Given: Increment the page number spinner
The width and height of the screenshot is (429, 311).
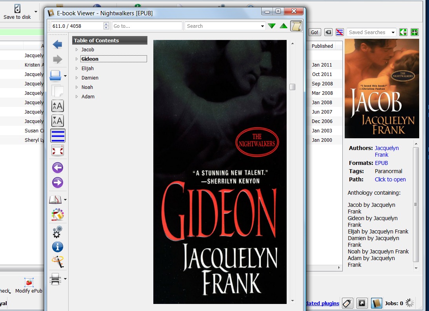Looking at the screenshot, I should tap(106, 24).
